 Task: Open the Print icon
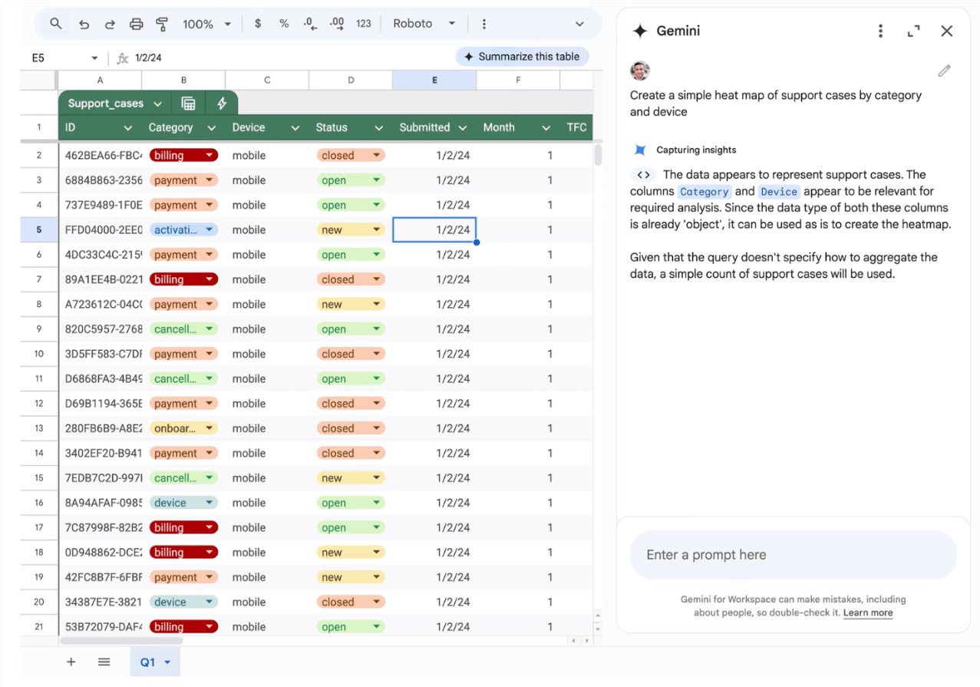coord(136,24)
